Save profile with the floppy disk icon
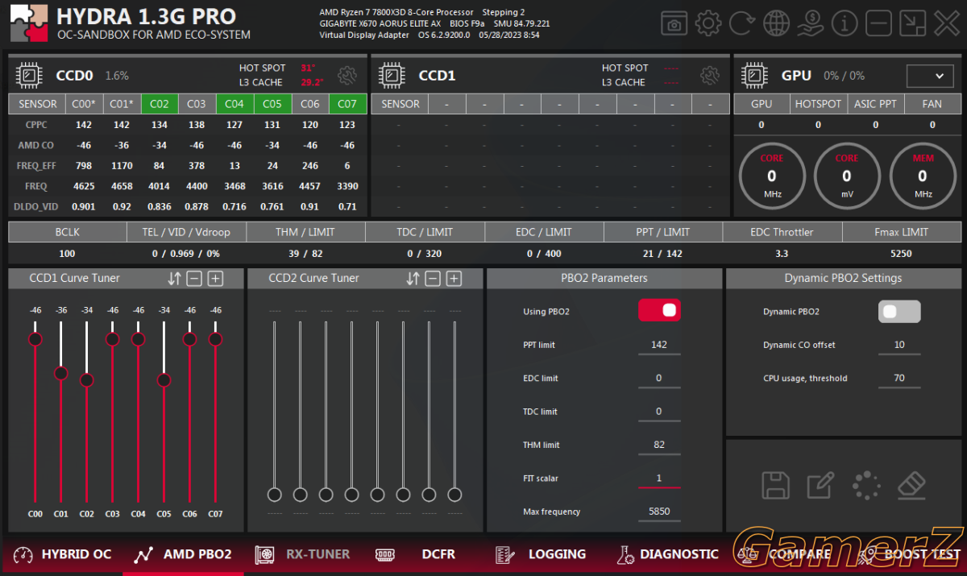This screenshot has height=576, width=967. [x=776, y=486]
